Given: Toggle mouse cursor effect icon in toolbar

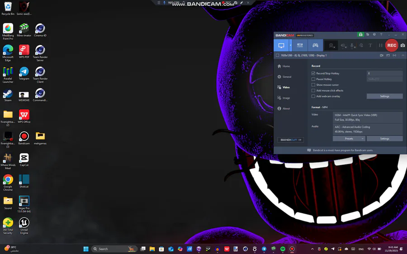Looking at the screenshot, I should point(361,46).
